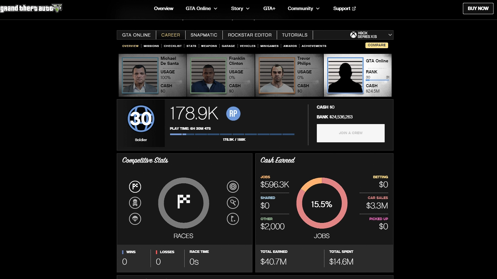This screenshot has width=497, height=279.
Task: Click the RP progress bar
Action: pos(232,134)
